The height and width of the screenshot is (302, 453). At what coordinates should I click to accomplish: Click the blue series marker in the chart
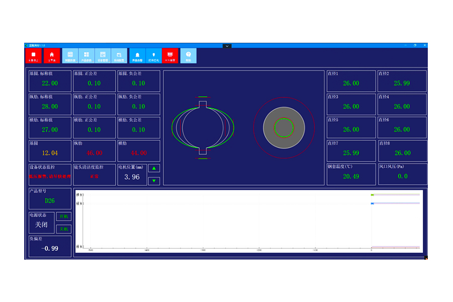point(372,203)
